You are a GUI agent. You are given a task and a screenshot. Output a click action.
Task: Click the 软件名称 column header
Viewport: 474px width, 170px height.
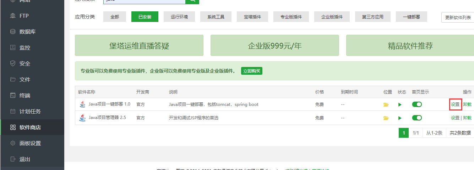[x=87, y=92]
